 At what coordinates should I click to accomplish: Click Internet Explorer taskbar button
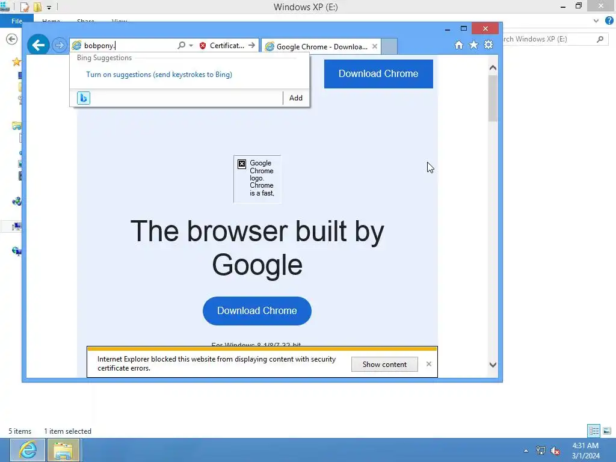pos(28,450)
